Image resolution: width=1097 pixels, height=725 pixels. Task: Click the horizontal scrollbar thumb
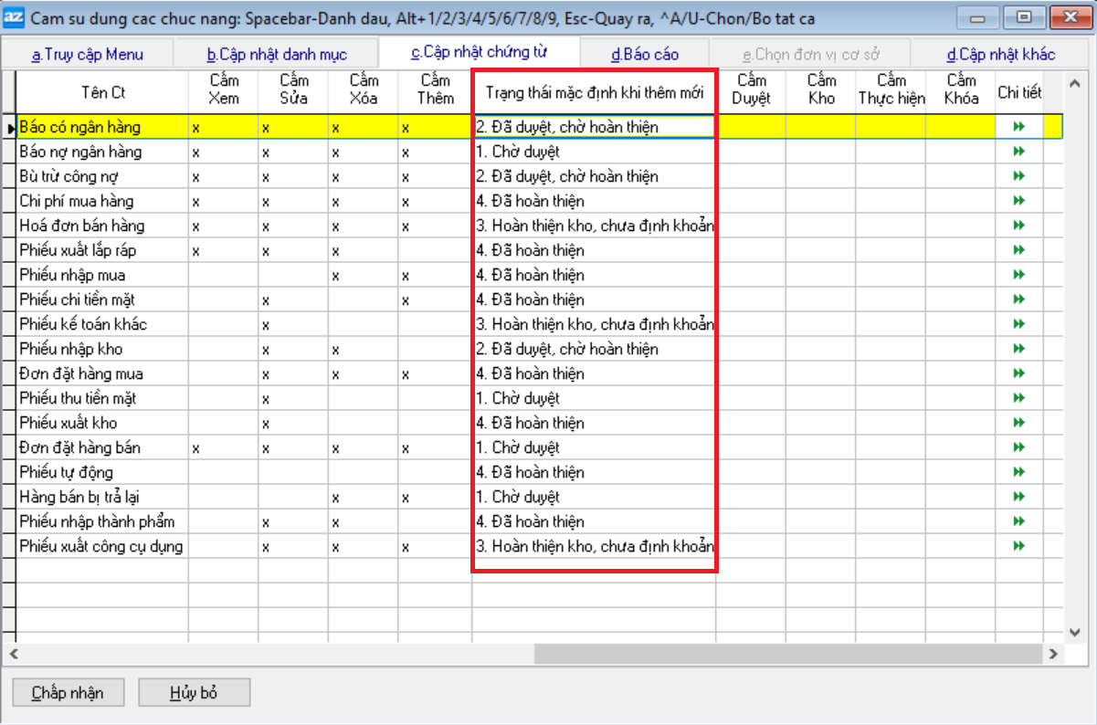[x=786, y=654]
